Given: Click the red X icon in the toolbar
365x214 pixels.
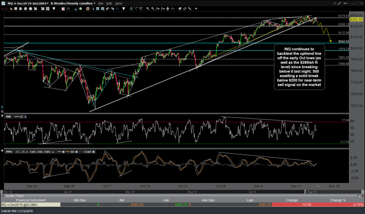Looking at the screenshot, I should click(2, 9).
